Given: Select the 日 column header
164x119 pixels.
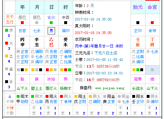Looking at the screenshot, I should pos(51,7).
